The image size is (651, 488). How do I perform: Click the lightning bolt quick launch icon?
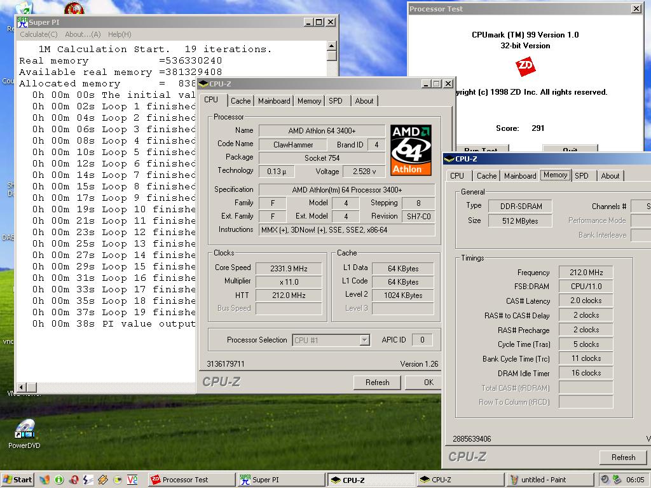coord(88,480)
